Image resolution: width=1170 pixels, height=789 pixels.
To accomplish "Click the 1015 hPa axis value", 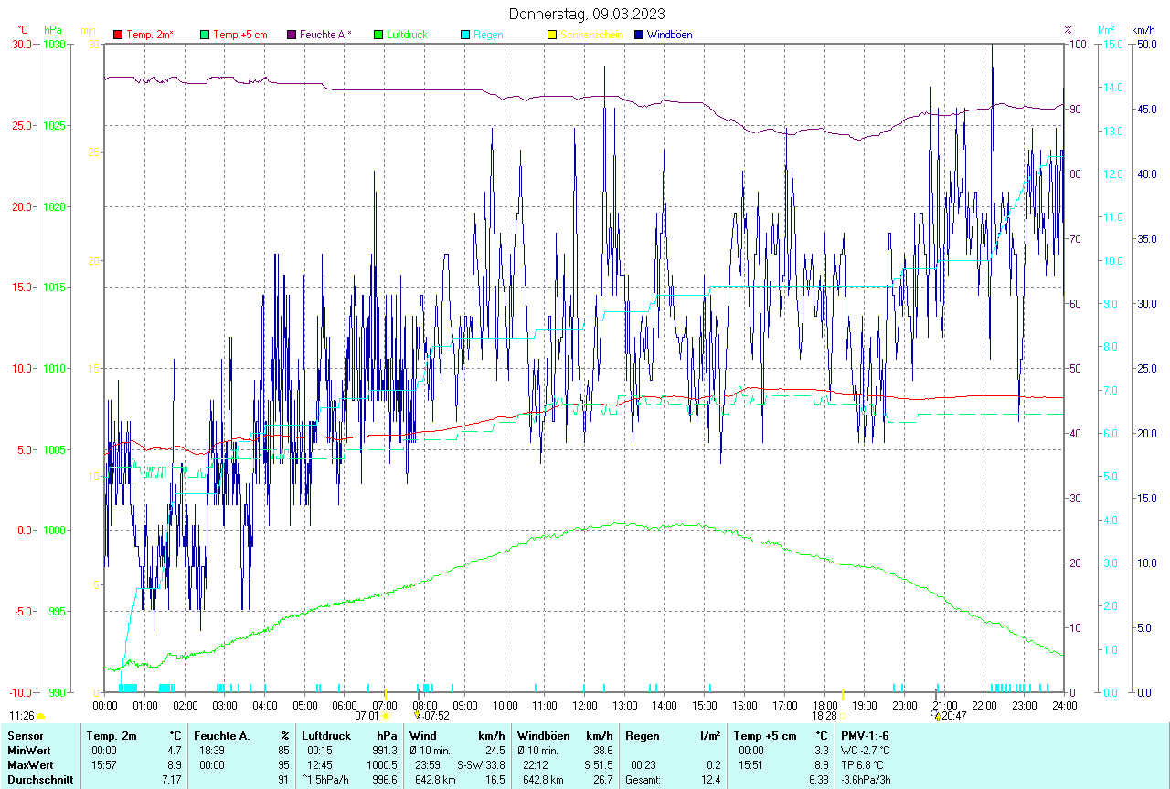I will pos(56,288).
